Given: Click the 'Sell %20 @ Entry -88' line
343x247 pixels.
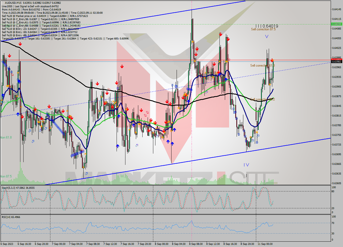Looking at the screenshot, I should coord(40,35).
